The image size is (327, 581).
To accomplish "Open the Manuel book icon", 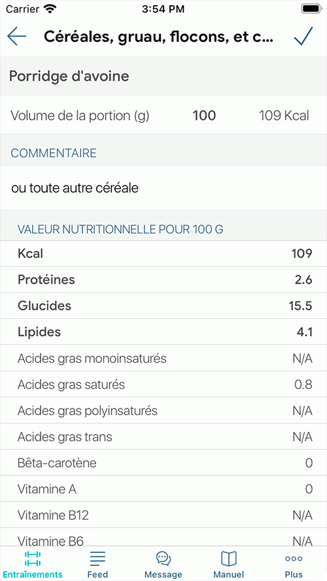I will [229, 559].
